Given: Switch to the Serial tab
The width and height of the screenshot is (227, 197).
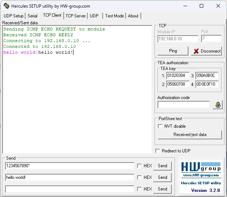Looking at the screenshot, I should coord(32,16).
